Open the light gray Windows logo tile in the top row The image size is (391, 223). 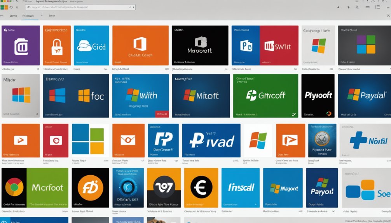[318, 45]
